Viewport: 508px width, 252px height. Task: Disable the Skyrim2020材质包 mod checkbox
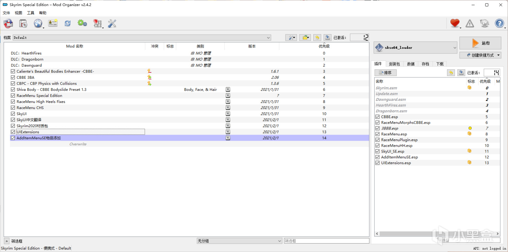pos(13,126)
